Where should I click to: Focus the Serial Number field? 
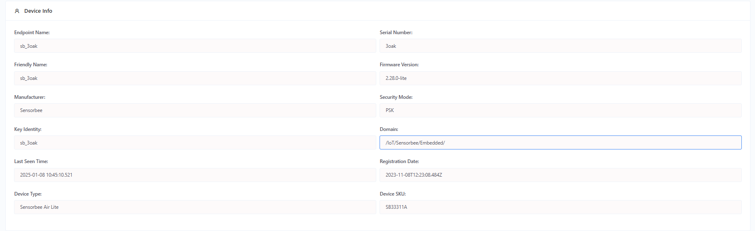point(560,46)
